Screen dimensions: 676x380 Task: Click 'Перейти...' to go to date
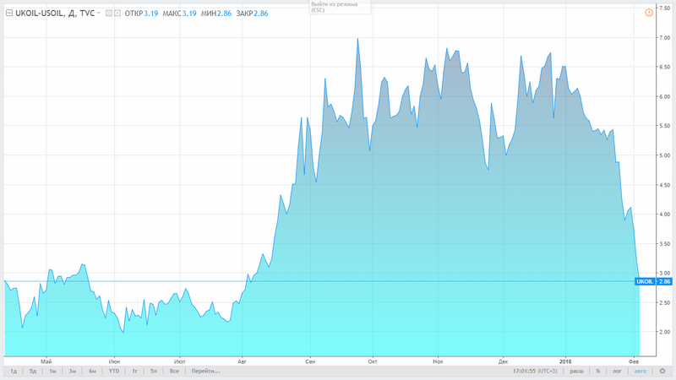coord(204,371)
